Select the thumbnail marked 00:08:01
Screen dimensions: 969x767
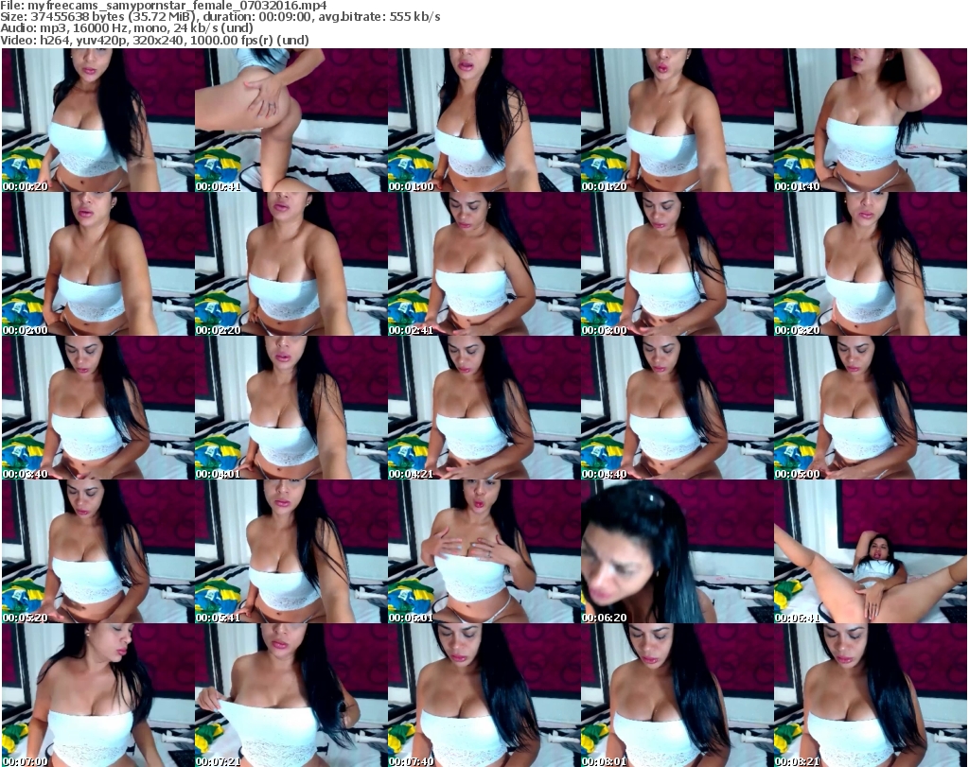click(677, 695)
